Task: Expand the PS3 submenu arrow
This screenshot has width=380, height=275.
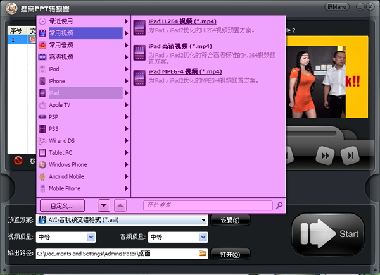Action: (126, 129)
